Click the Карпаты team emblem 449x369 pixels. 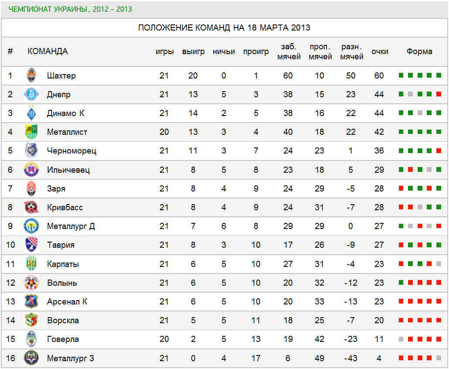pyautogui.click(x=31, y=264)
